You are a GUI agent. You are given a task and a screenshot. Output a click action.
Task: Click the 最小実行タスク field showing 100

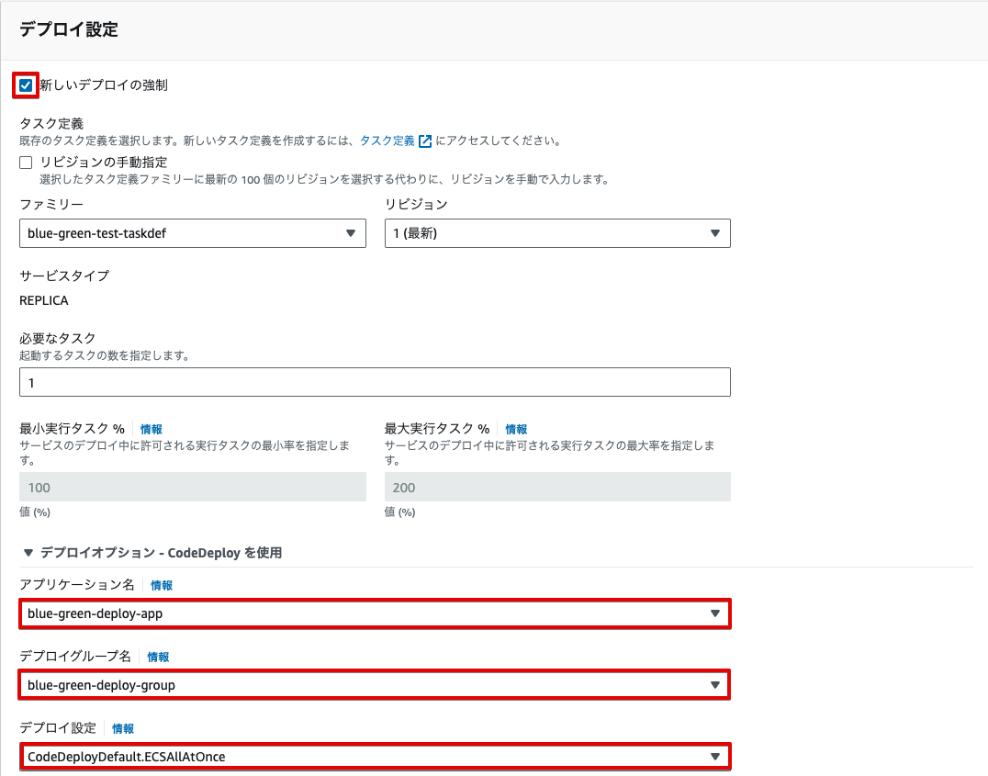coord(193,487)
